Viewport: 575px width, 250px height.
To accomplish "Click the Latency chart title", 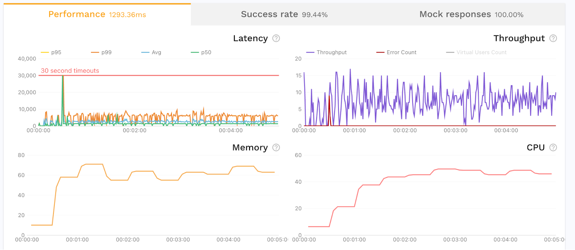I will click(x=250, y=38).
